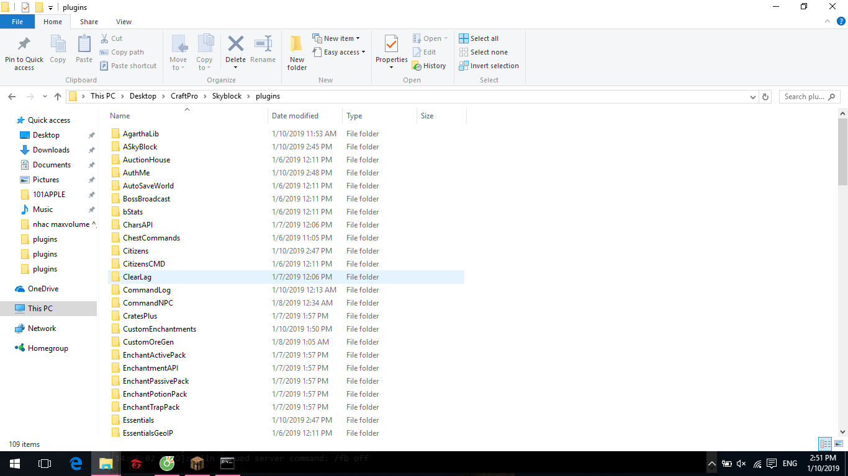The image size is (848, 476).
Task: Click Select all button
Action: click(x=479, y=38)
